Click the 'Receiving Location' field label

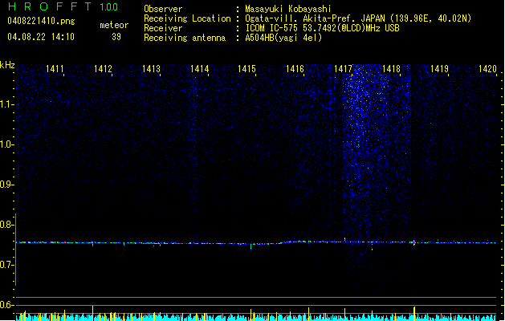pos(187,18)
